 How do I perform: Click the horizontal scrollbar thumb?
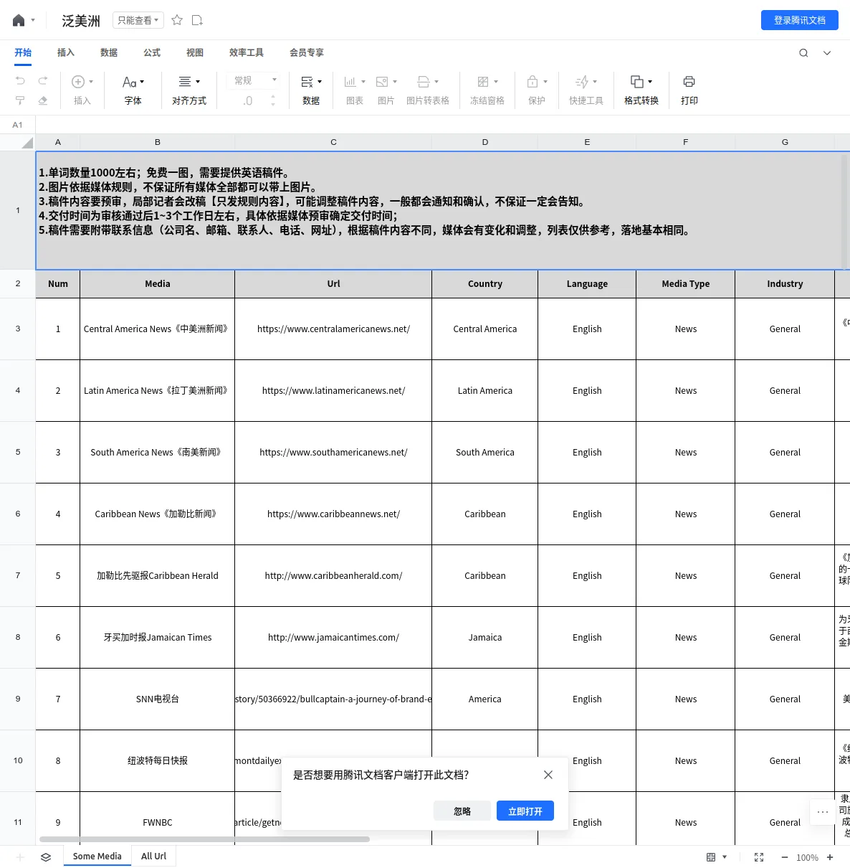pyautogui.click(x=205, y=839)
